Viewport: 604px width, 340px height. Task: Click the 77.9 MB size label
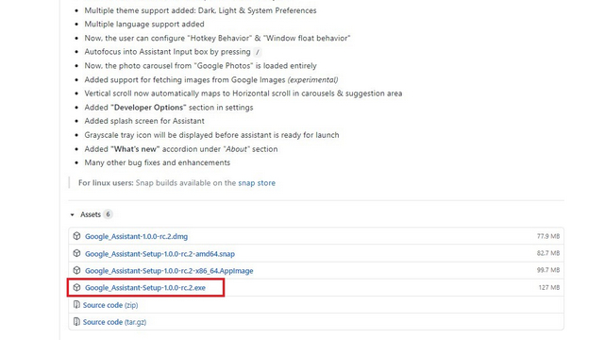[x=548, y=236]
